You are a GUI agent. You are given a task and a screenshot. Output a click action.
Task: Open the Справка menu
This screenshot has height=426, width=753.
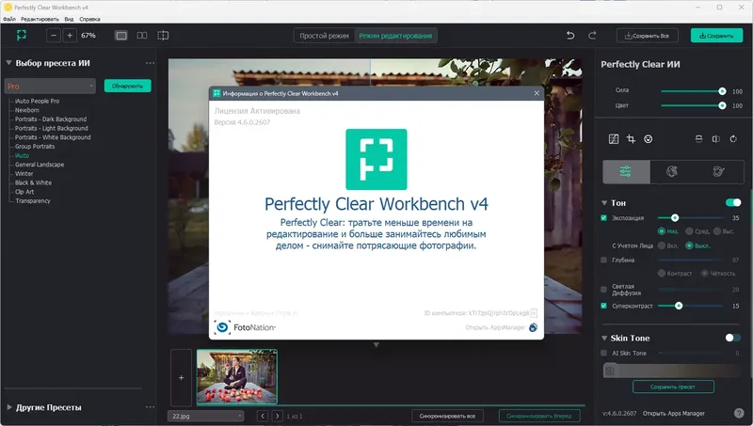(89, 19)
